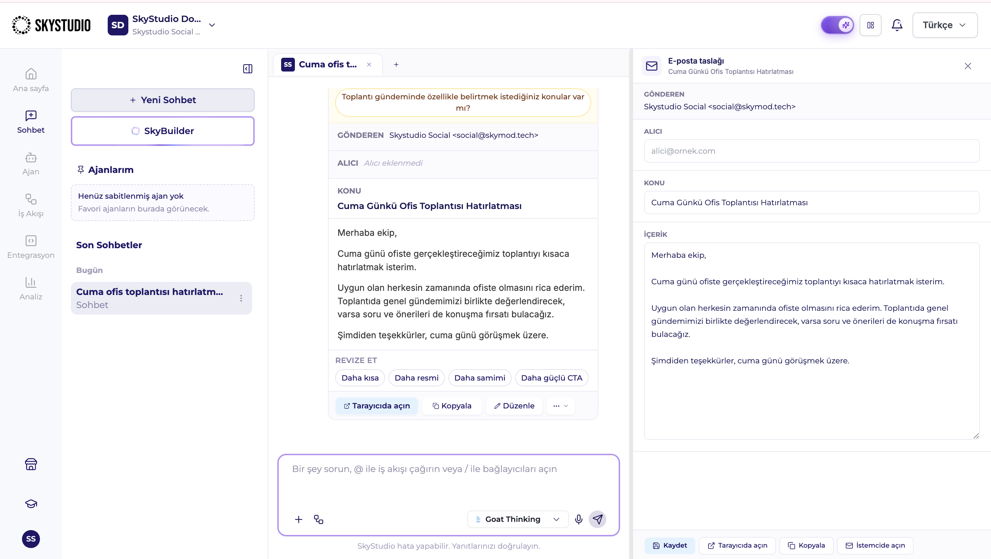This screenshot has width=991, height=559.
Task: Open Goat Thinking model dropdown
Action: [518, 519]
